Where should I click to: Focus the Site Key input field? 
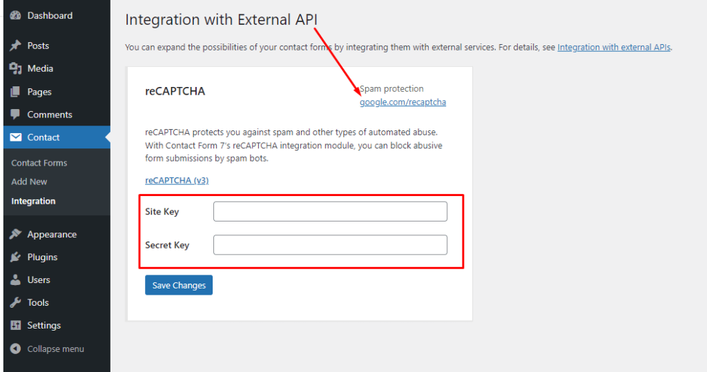pyautogui.click(x=330, y=211)
